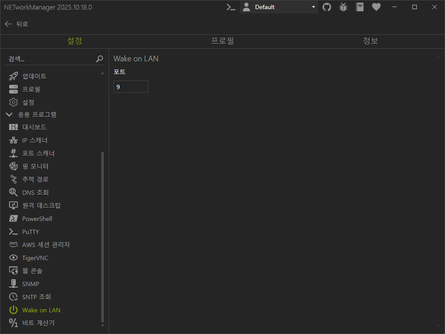
Task: Open the Default profile dropdown
Action: tap(279, 7)
